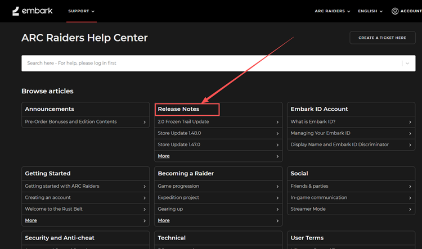This screenshot has width=422, height=249.
Task: Click chevron arrow on Becoming a Raider More row
Action: (277, 221)
